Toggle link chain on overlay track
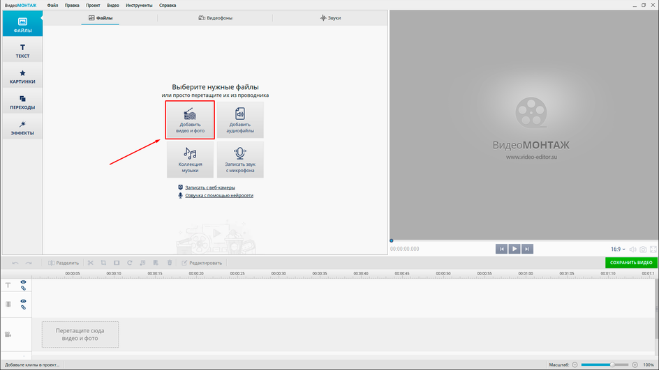This screenshot has height=370, width=659. pos(23,307)
